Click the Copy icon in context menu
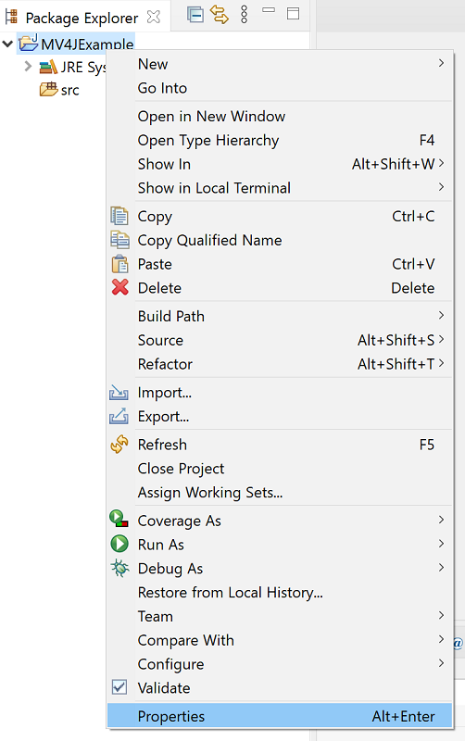Viewport: 465px width, 741px height. tap(119, 216)
